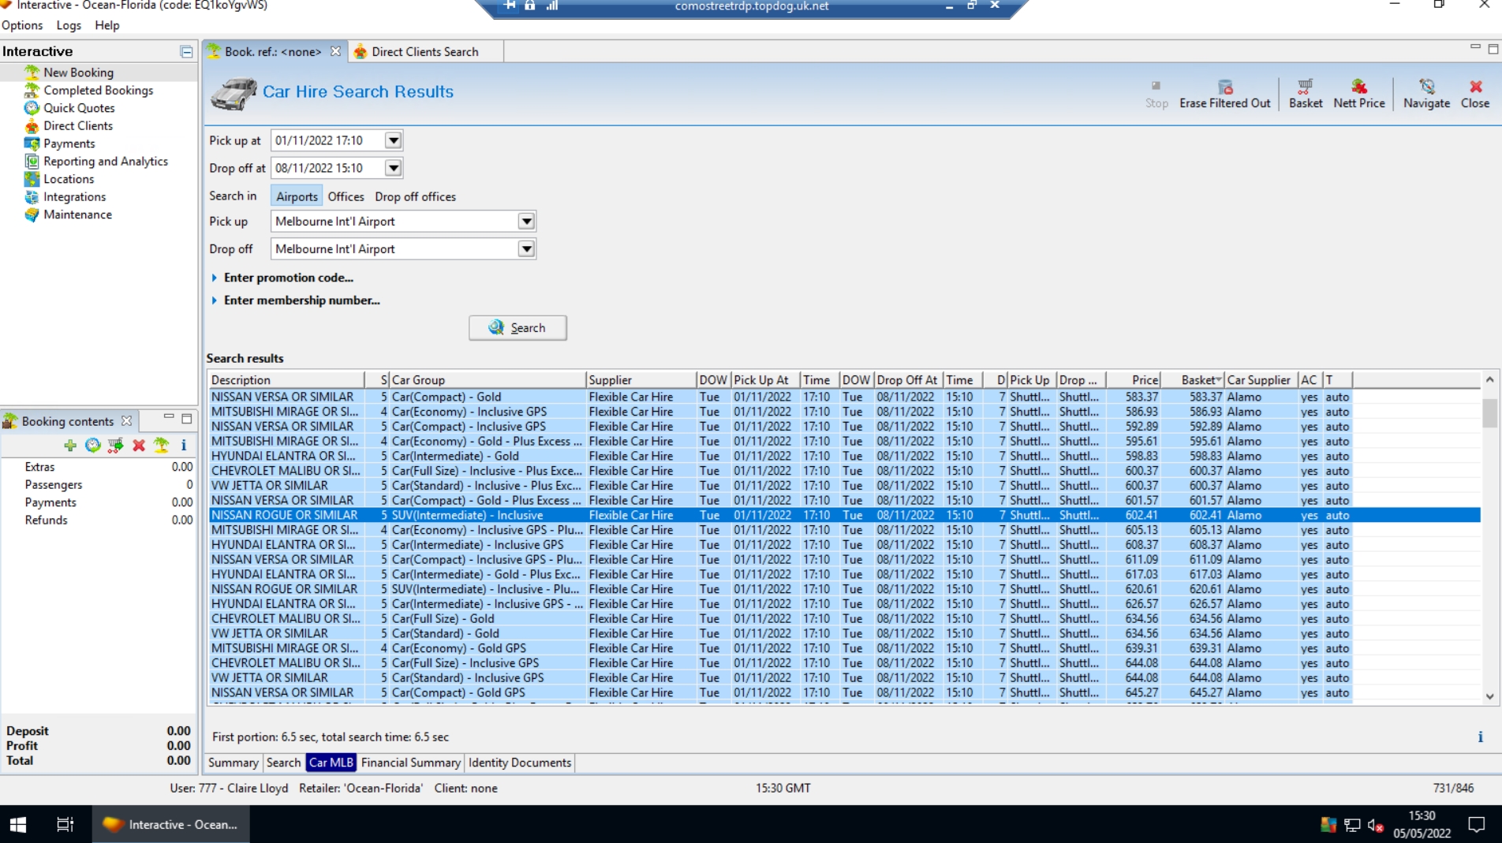Select the Nissan Versa Compact Gold 583.37 row
Viewport: 1502px width, 843px height.
pyautogui.click(x=844, y=397)
